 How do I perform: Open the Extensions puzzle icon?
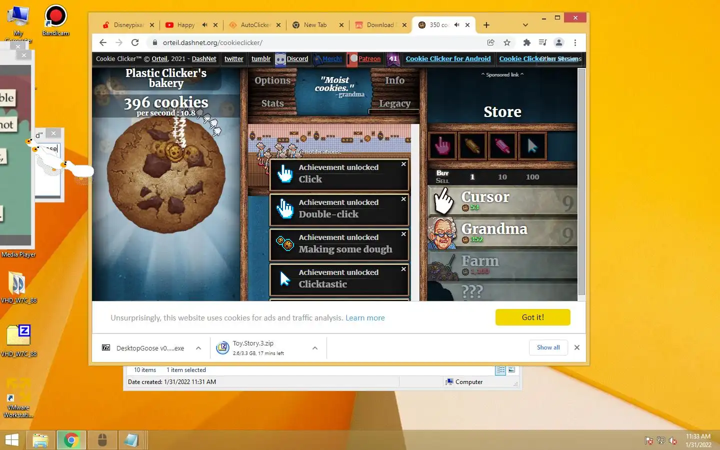[x=526, y=42]
